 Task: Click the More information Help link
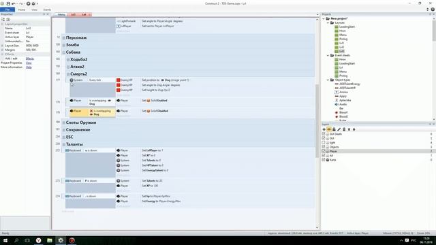[29, 67]
